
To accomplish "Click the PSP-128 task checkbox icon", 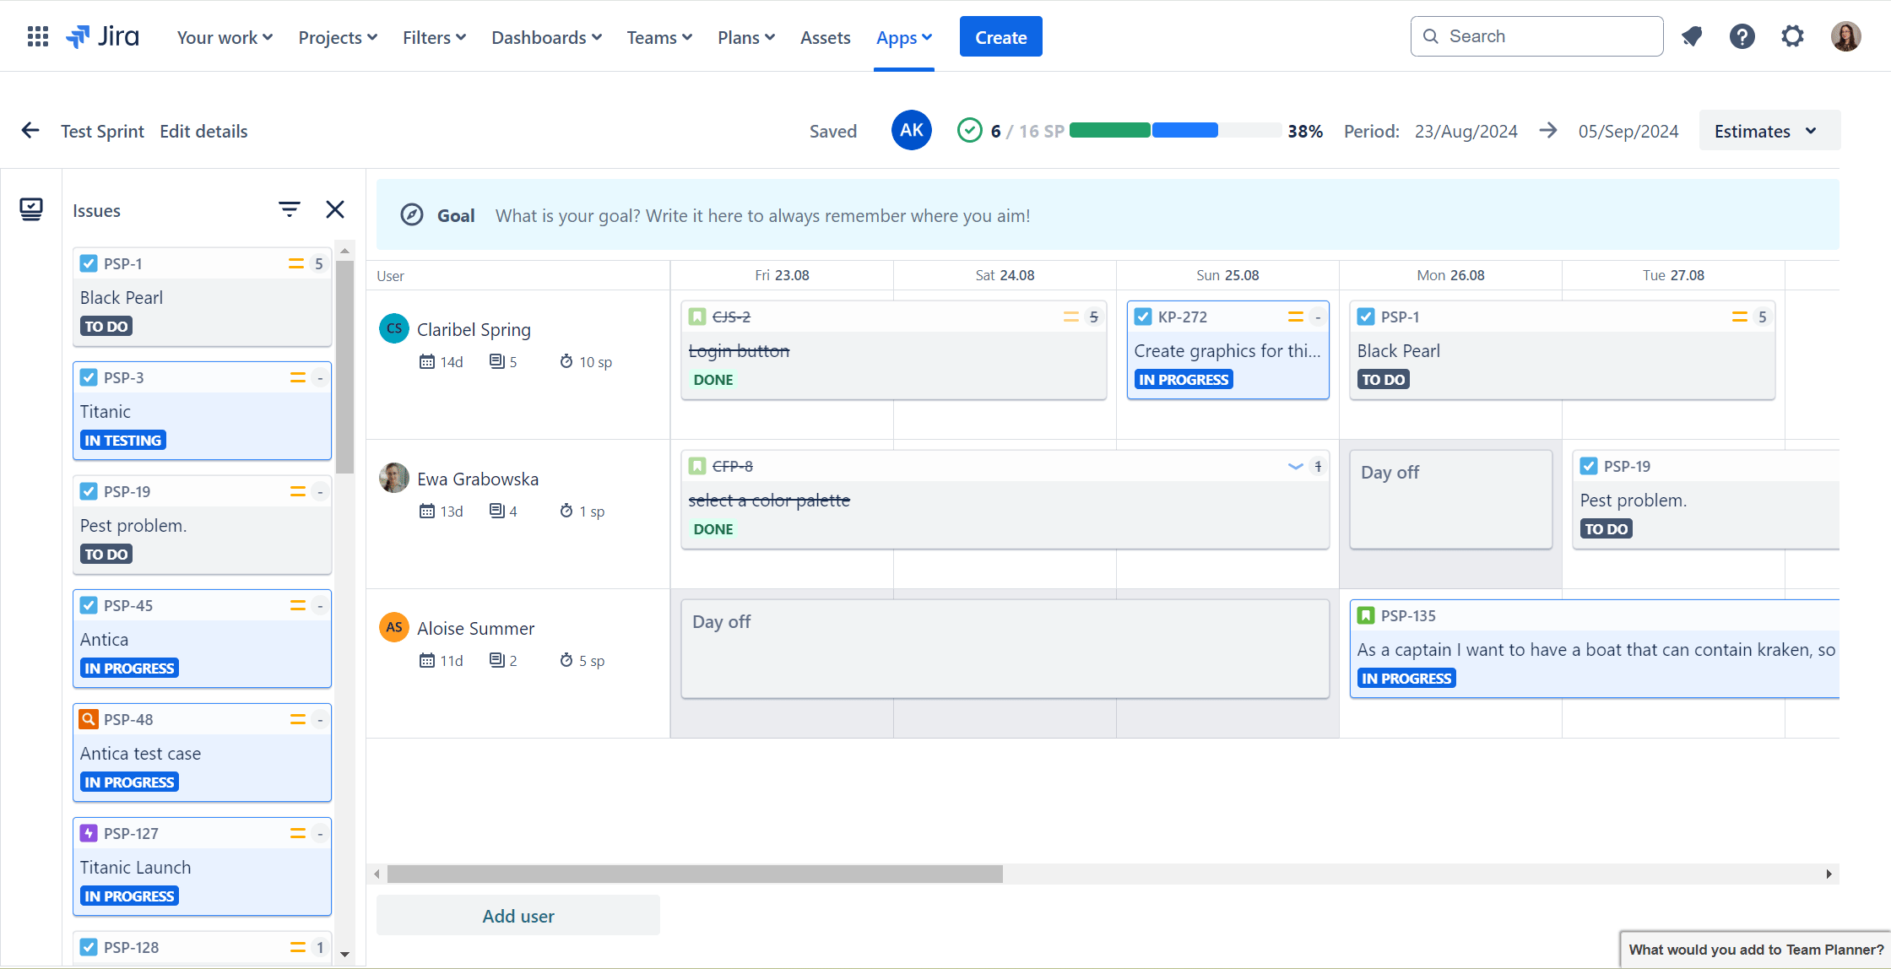I will tap(89, 947).
